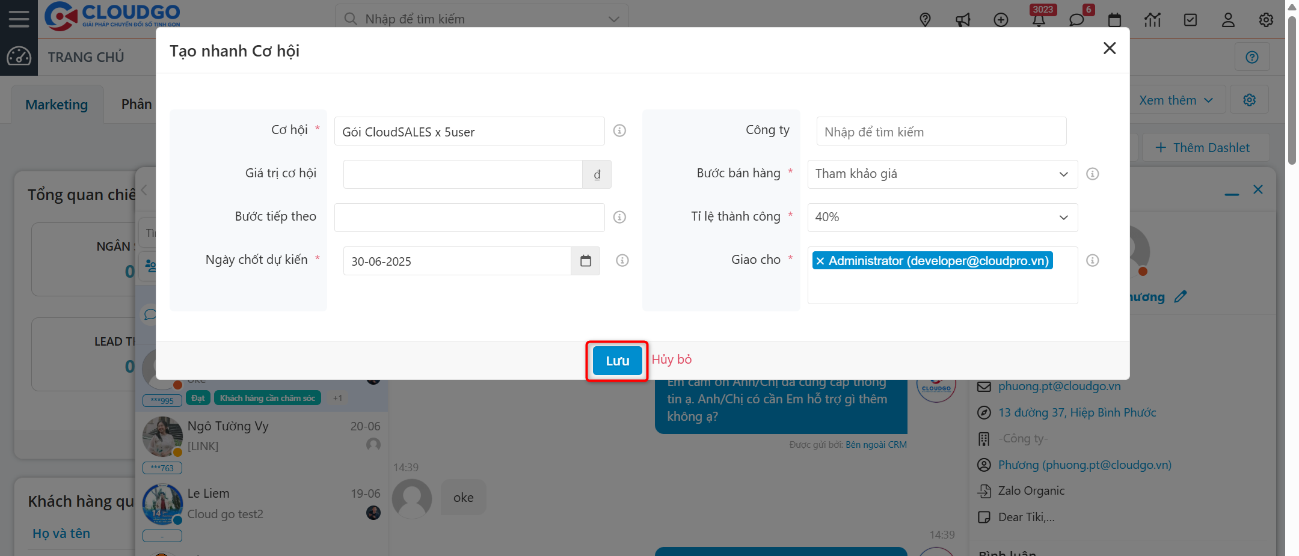The image size is (1299, 556).
Task: Open the Bước bán hàng dropdown
Action: (942, 174)
